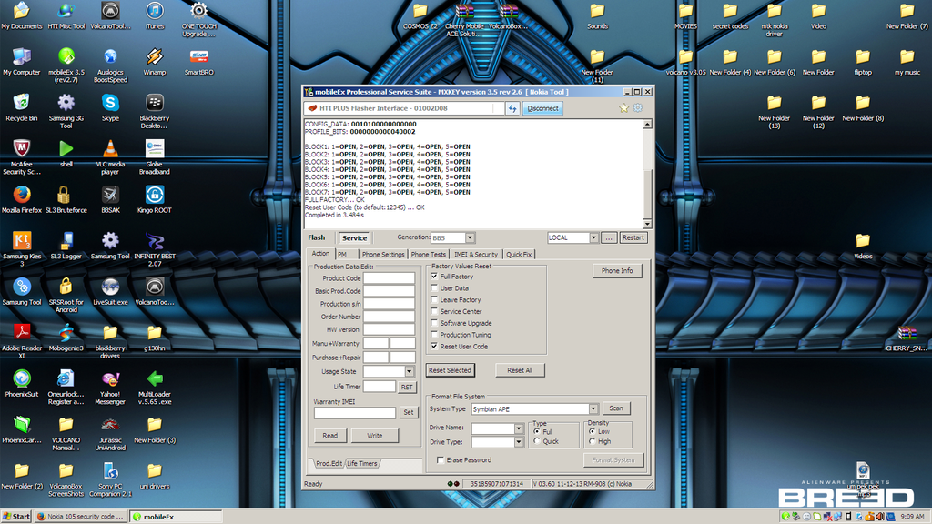The width and height of the screenshot is (932, 524).
Task: Switch to the Flash tab
Action: tap(316, 237)
